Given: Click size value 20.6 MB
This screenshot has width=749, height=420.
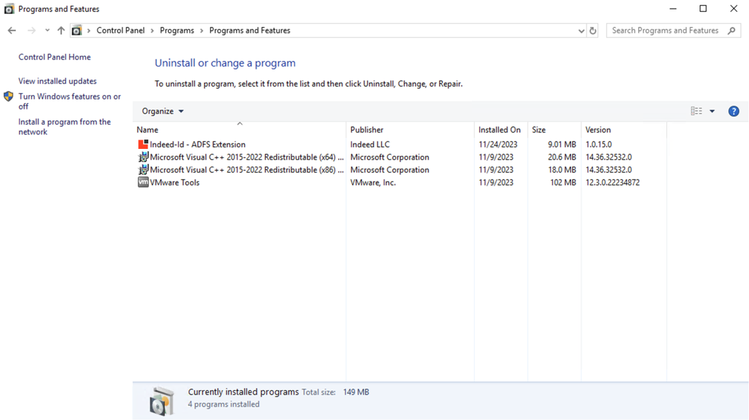Looking at the screenshot, I should click(562, 157).
